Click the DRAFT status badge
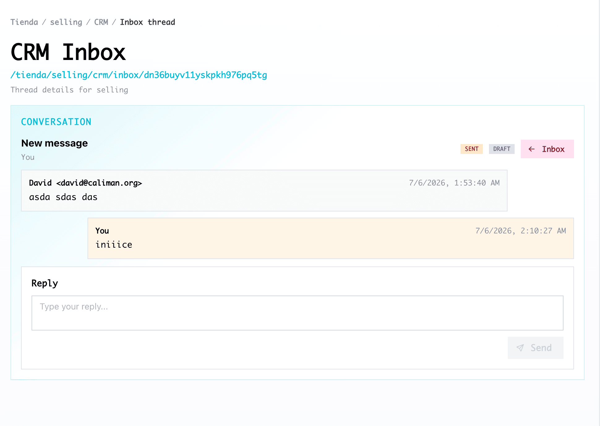Screen dimensions: 600x426 502,149
